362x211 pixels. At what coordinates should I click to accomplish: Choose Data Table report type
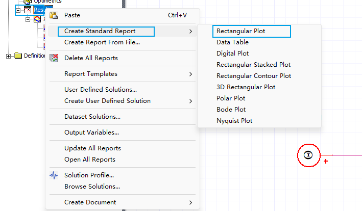click(232, 42)
